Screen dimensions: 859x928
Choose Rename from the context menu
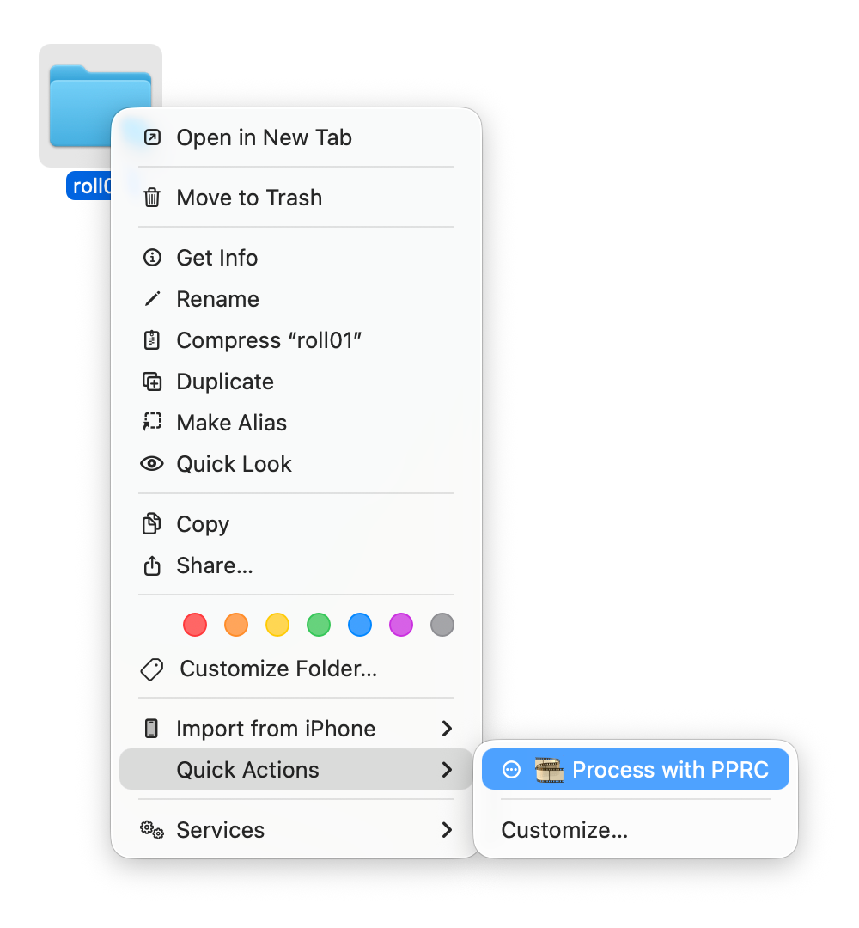click(296, 299)
